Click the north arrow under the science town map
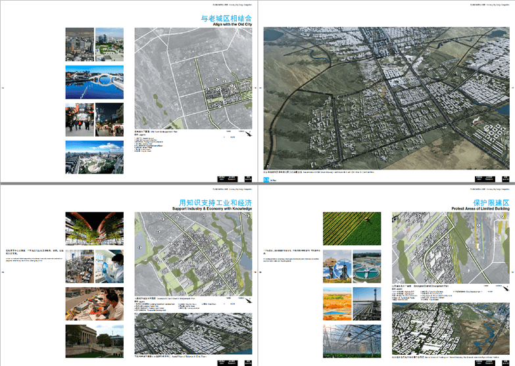 click(x=249, y=300)
